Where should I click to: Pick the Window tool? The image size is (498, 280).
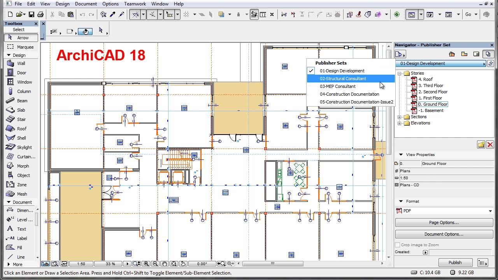[21, 82]
